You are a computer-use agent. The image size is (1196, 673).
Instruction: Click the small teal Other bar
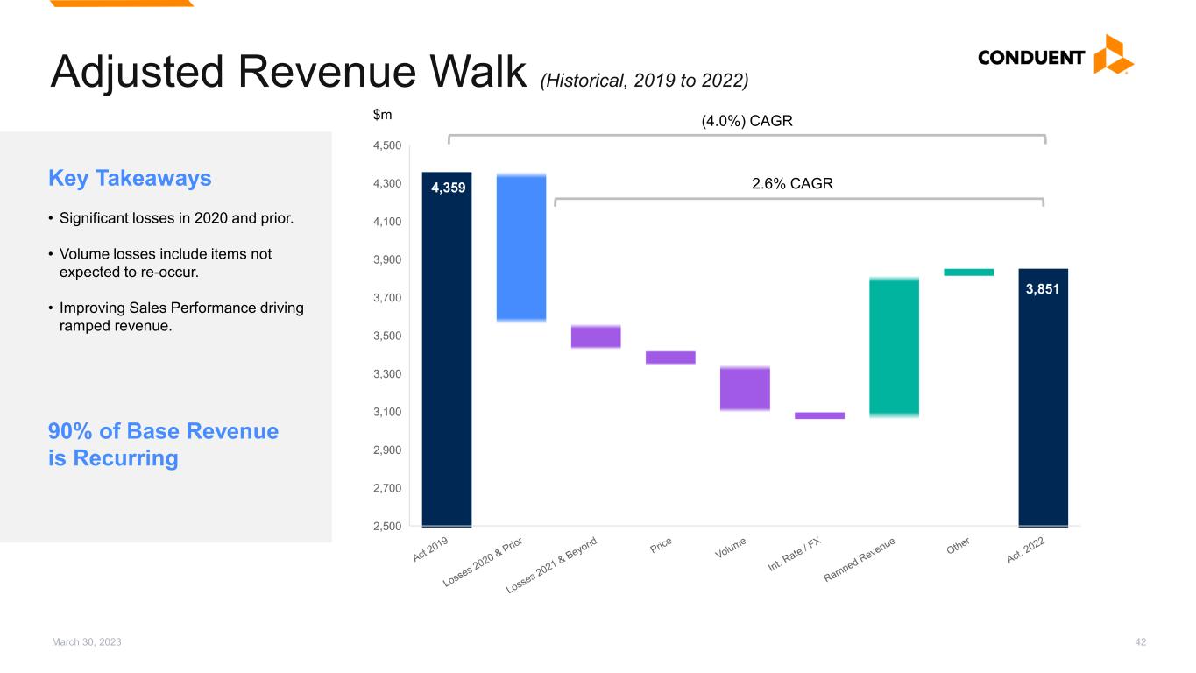[968, 273]
